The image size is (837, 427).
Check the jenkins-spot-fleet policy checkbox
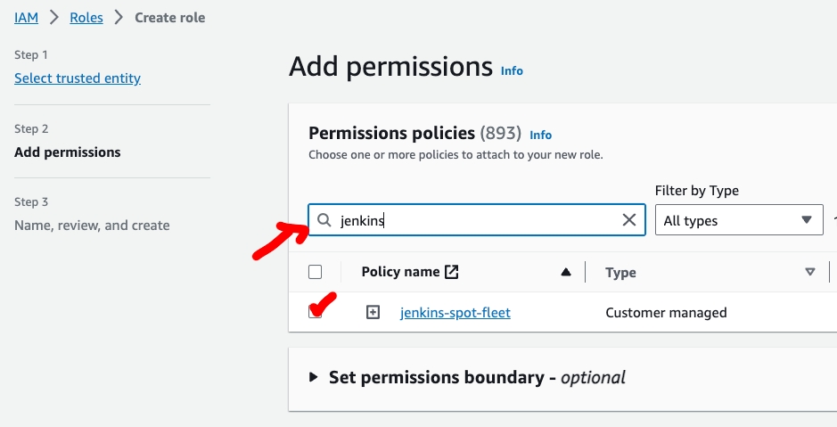315,312
